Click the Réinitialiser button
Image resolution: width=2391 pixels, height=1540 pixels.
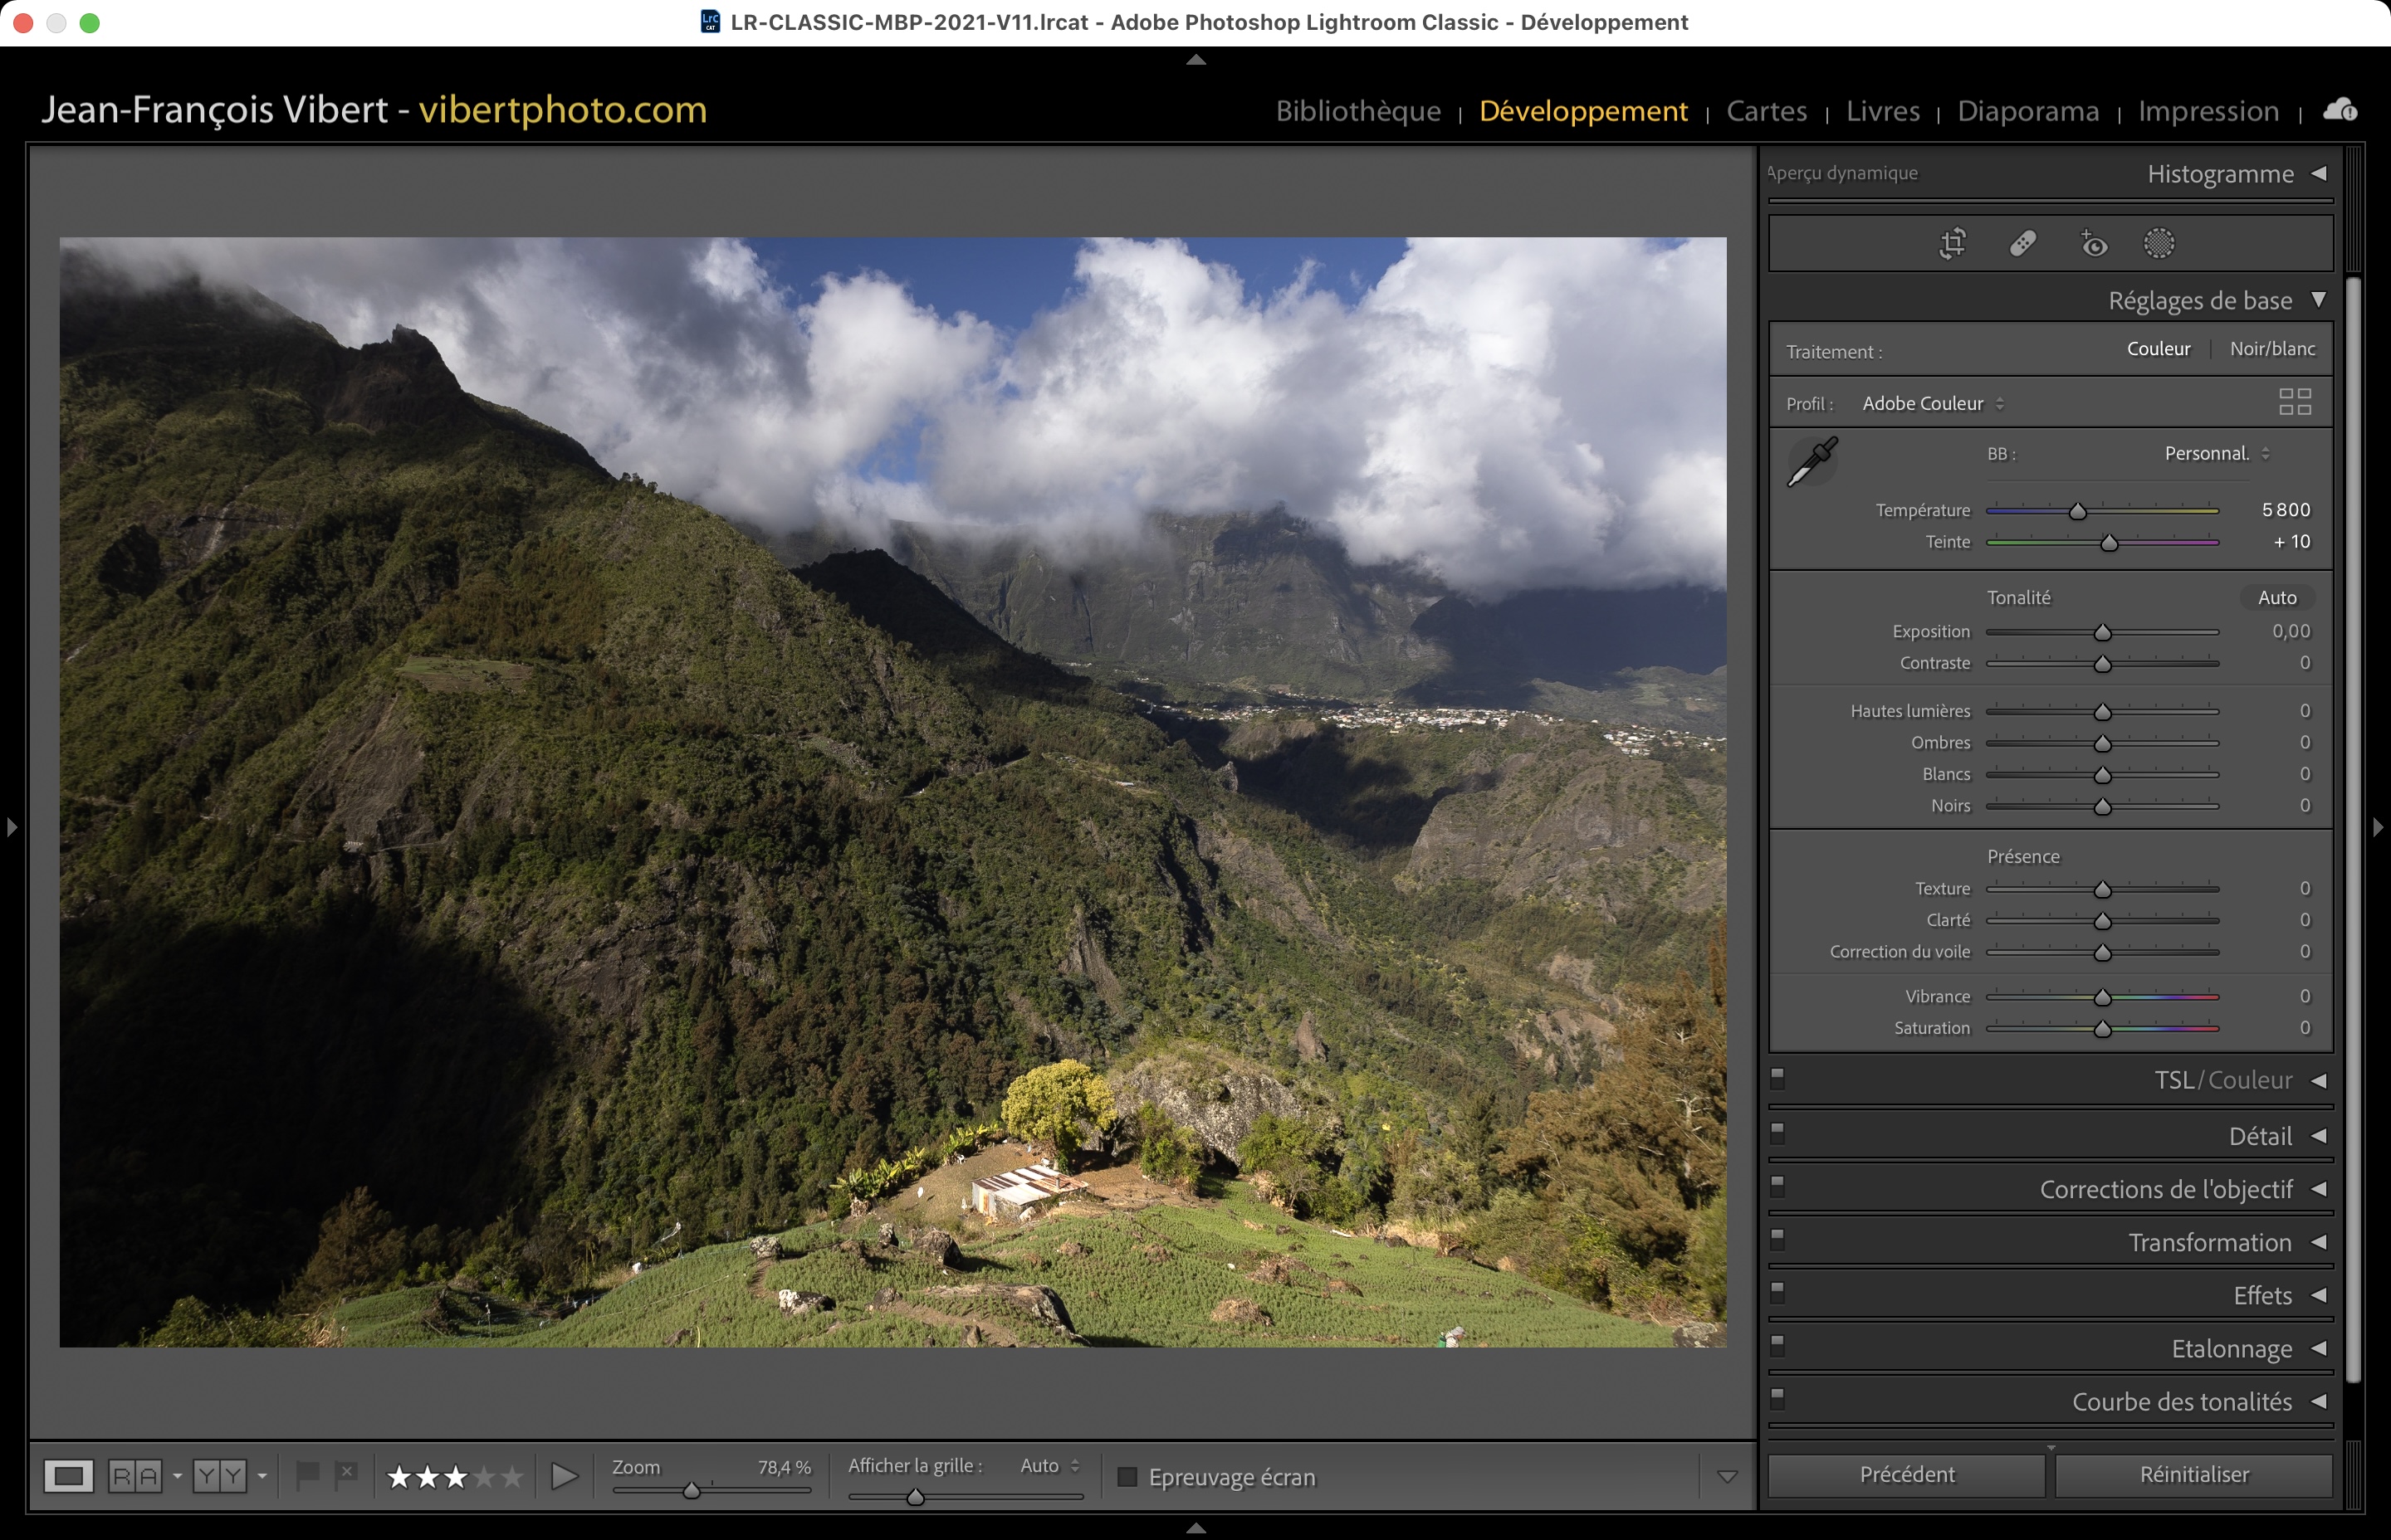2193,1474
